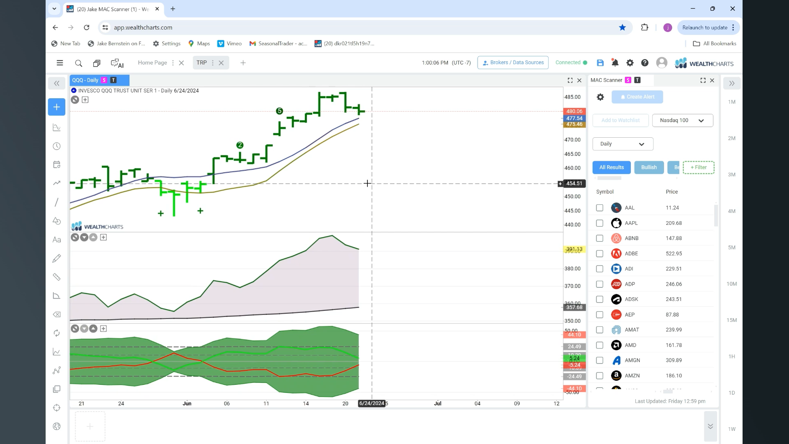Click the AMGN price 309.89

click(x=674, y=360)
